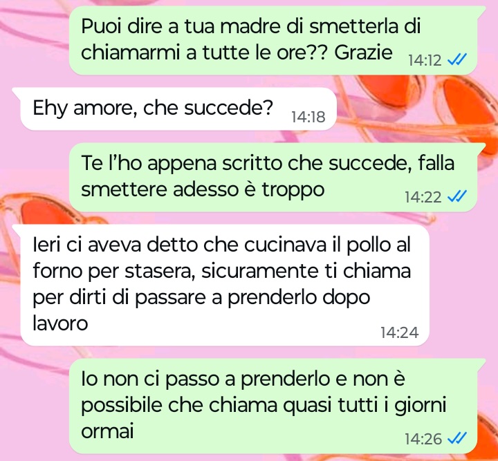Image resolution: width=498 pixels, height=461 pixels.
Task: Click the 14:18 timestamp
Action: point(308,117)
